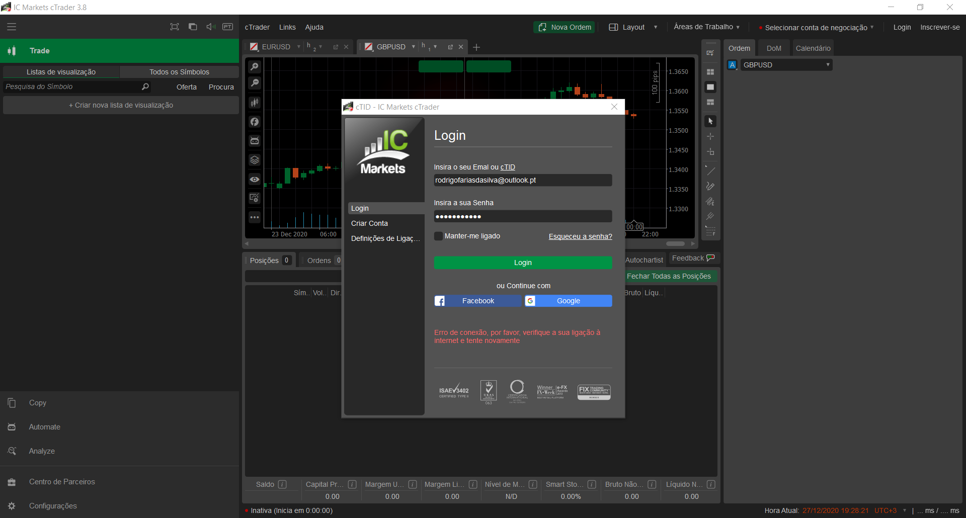
Task: Select the pencil drawing tool
Action: click(710, 186)
